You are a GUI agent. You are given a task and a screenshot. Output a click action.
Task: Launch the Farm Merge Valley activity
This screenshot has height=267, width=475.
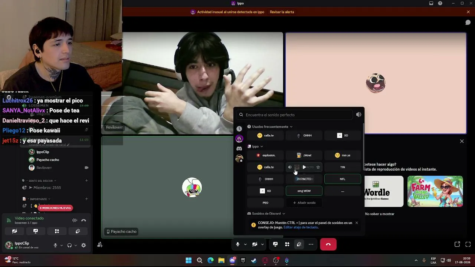pyautogui.click(x=435, y=191)
